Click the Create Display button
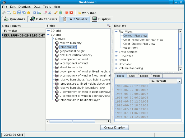Image resolution: width=185 pixels, height=138 pixels. [x=114, y=127]
